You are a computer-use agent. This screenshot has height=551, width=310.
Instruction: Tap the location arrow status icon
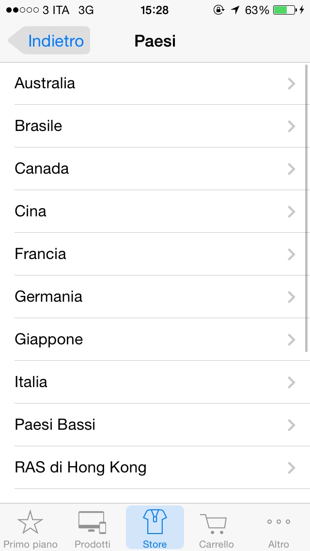pos(235,10)
